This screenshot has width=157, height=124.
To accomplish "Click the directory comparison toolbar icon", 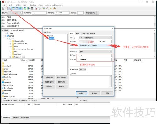I will click(x=47, y=8).
